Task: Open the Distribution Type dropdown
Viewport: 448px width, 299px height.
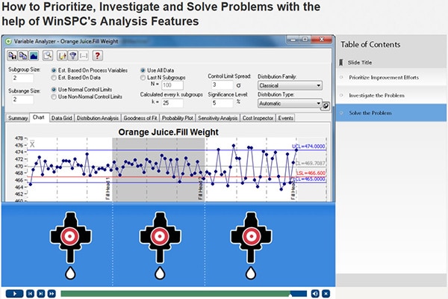Action: coord(289,106)
